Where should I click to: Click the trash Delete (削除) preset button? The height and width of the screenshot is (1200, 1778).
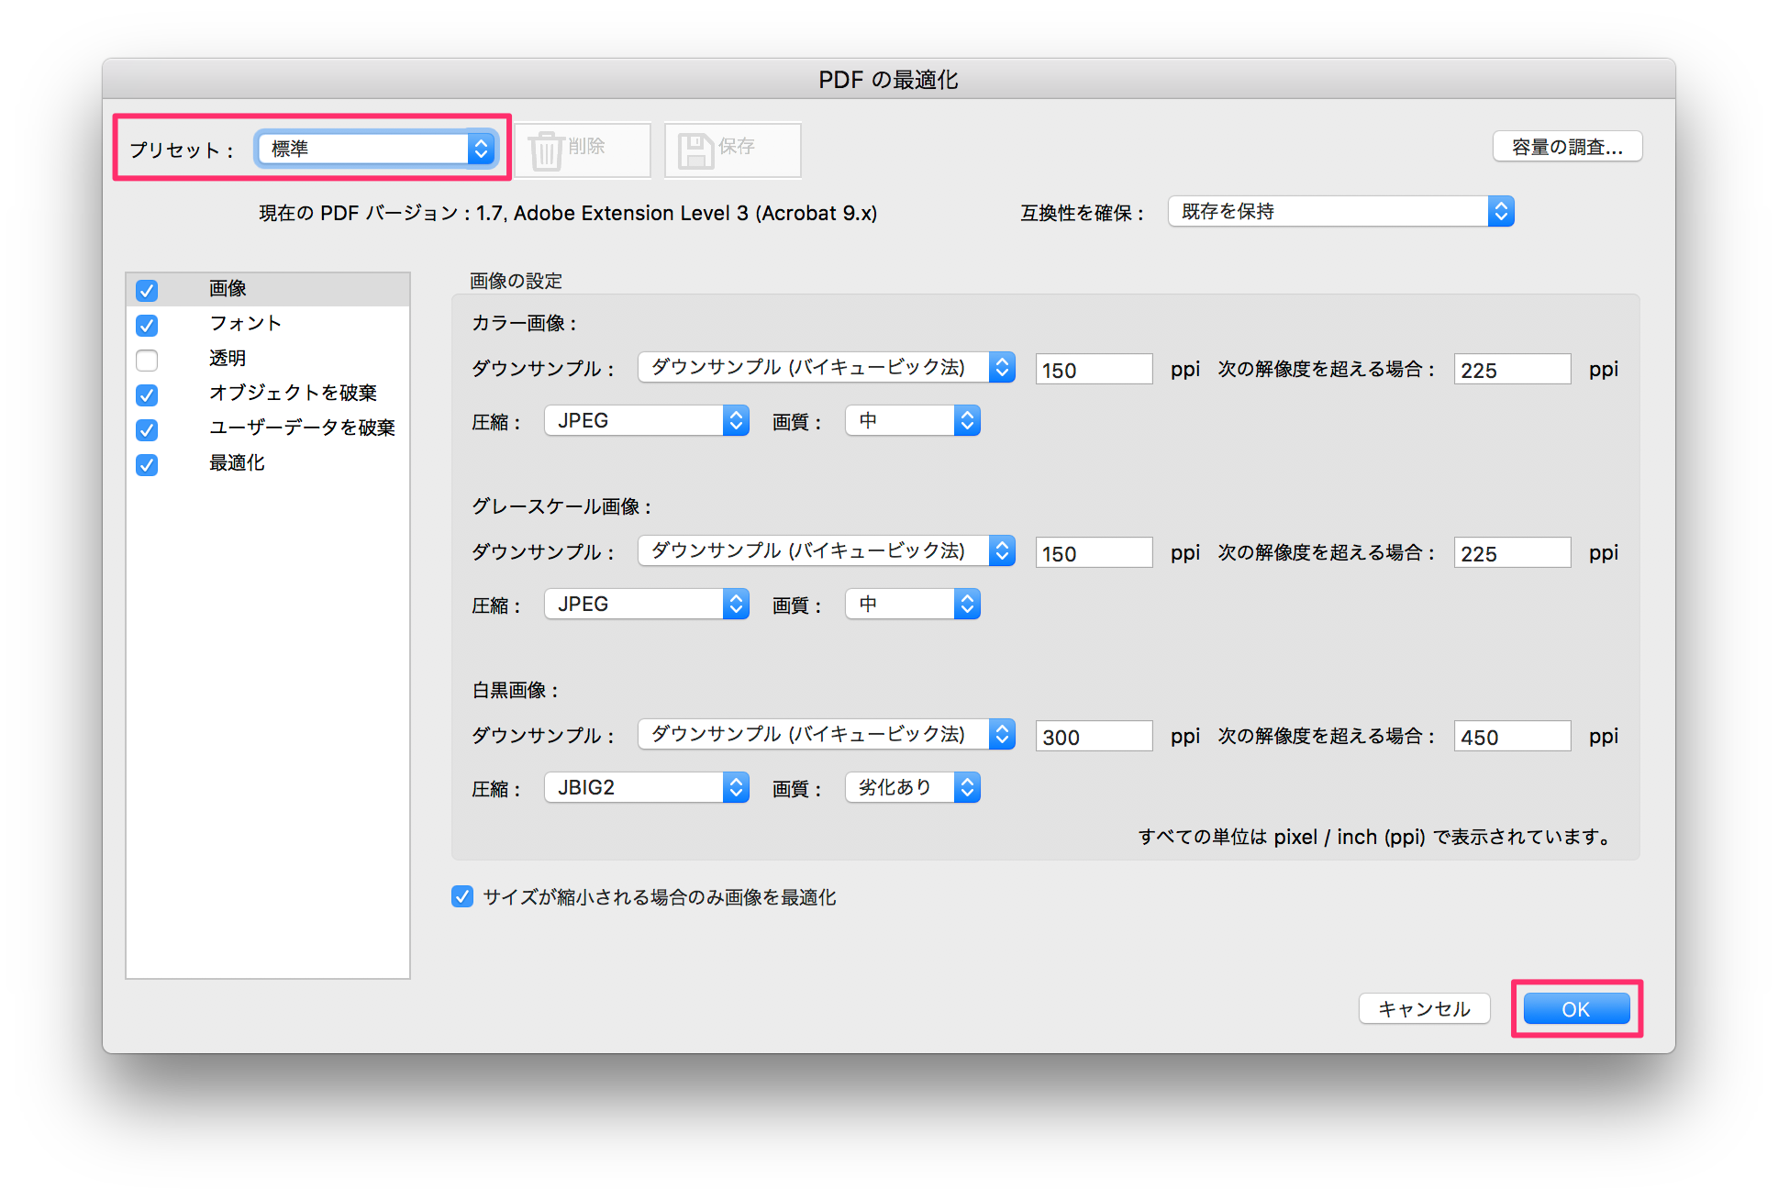tap(583, 150)
